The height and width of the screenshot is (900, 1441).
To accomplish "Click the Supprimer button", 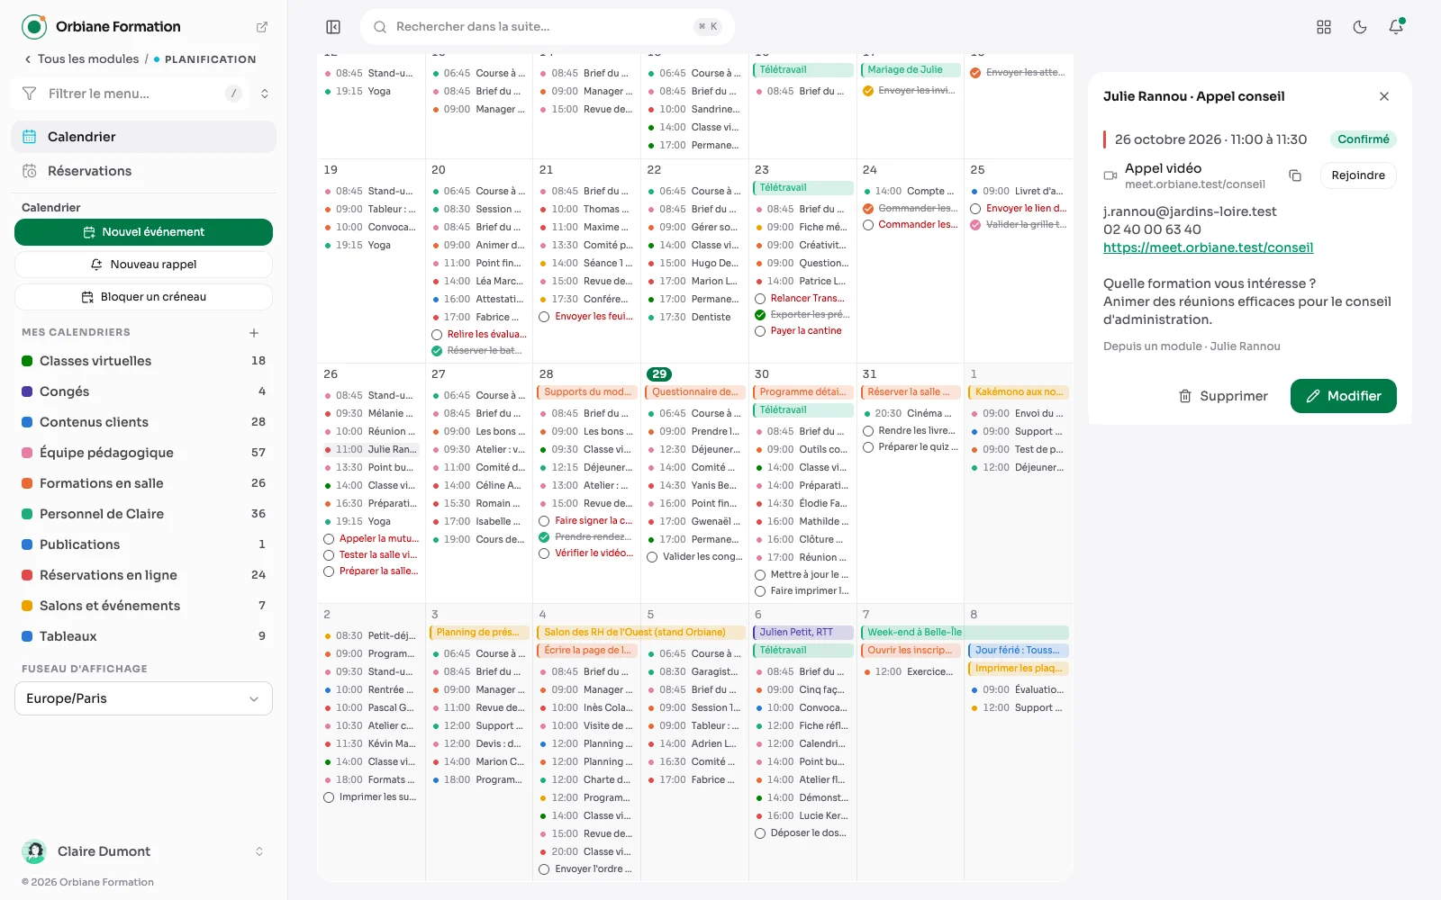I will tap(1223, 396).
